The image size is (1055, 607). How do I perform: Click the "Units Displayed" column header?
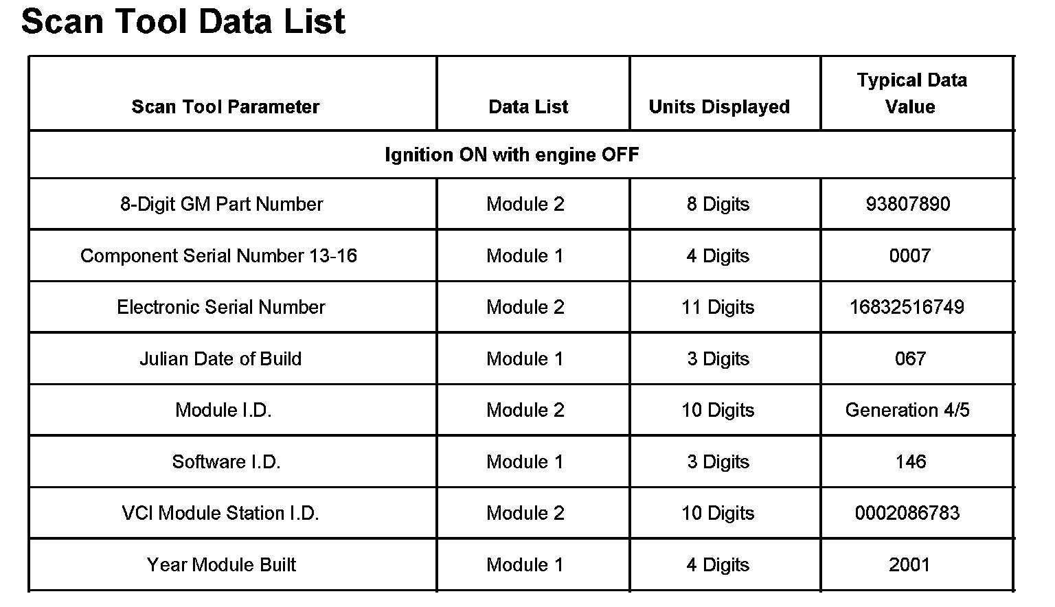pos(718,107)
